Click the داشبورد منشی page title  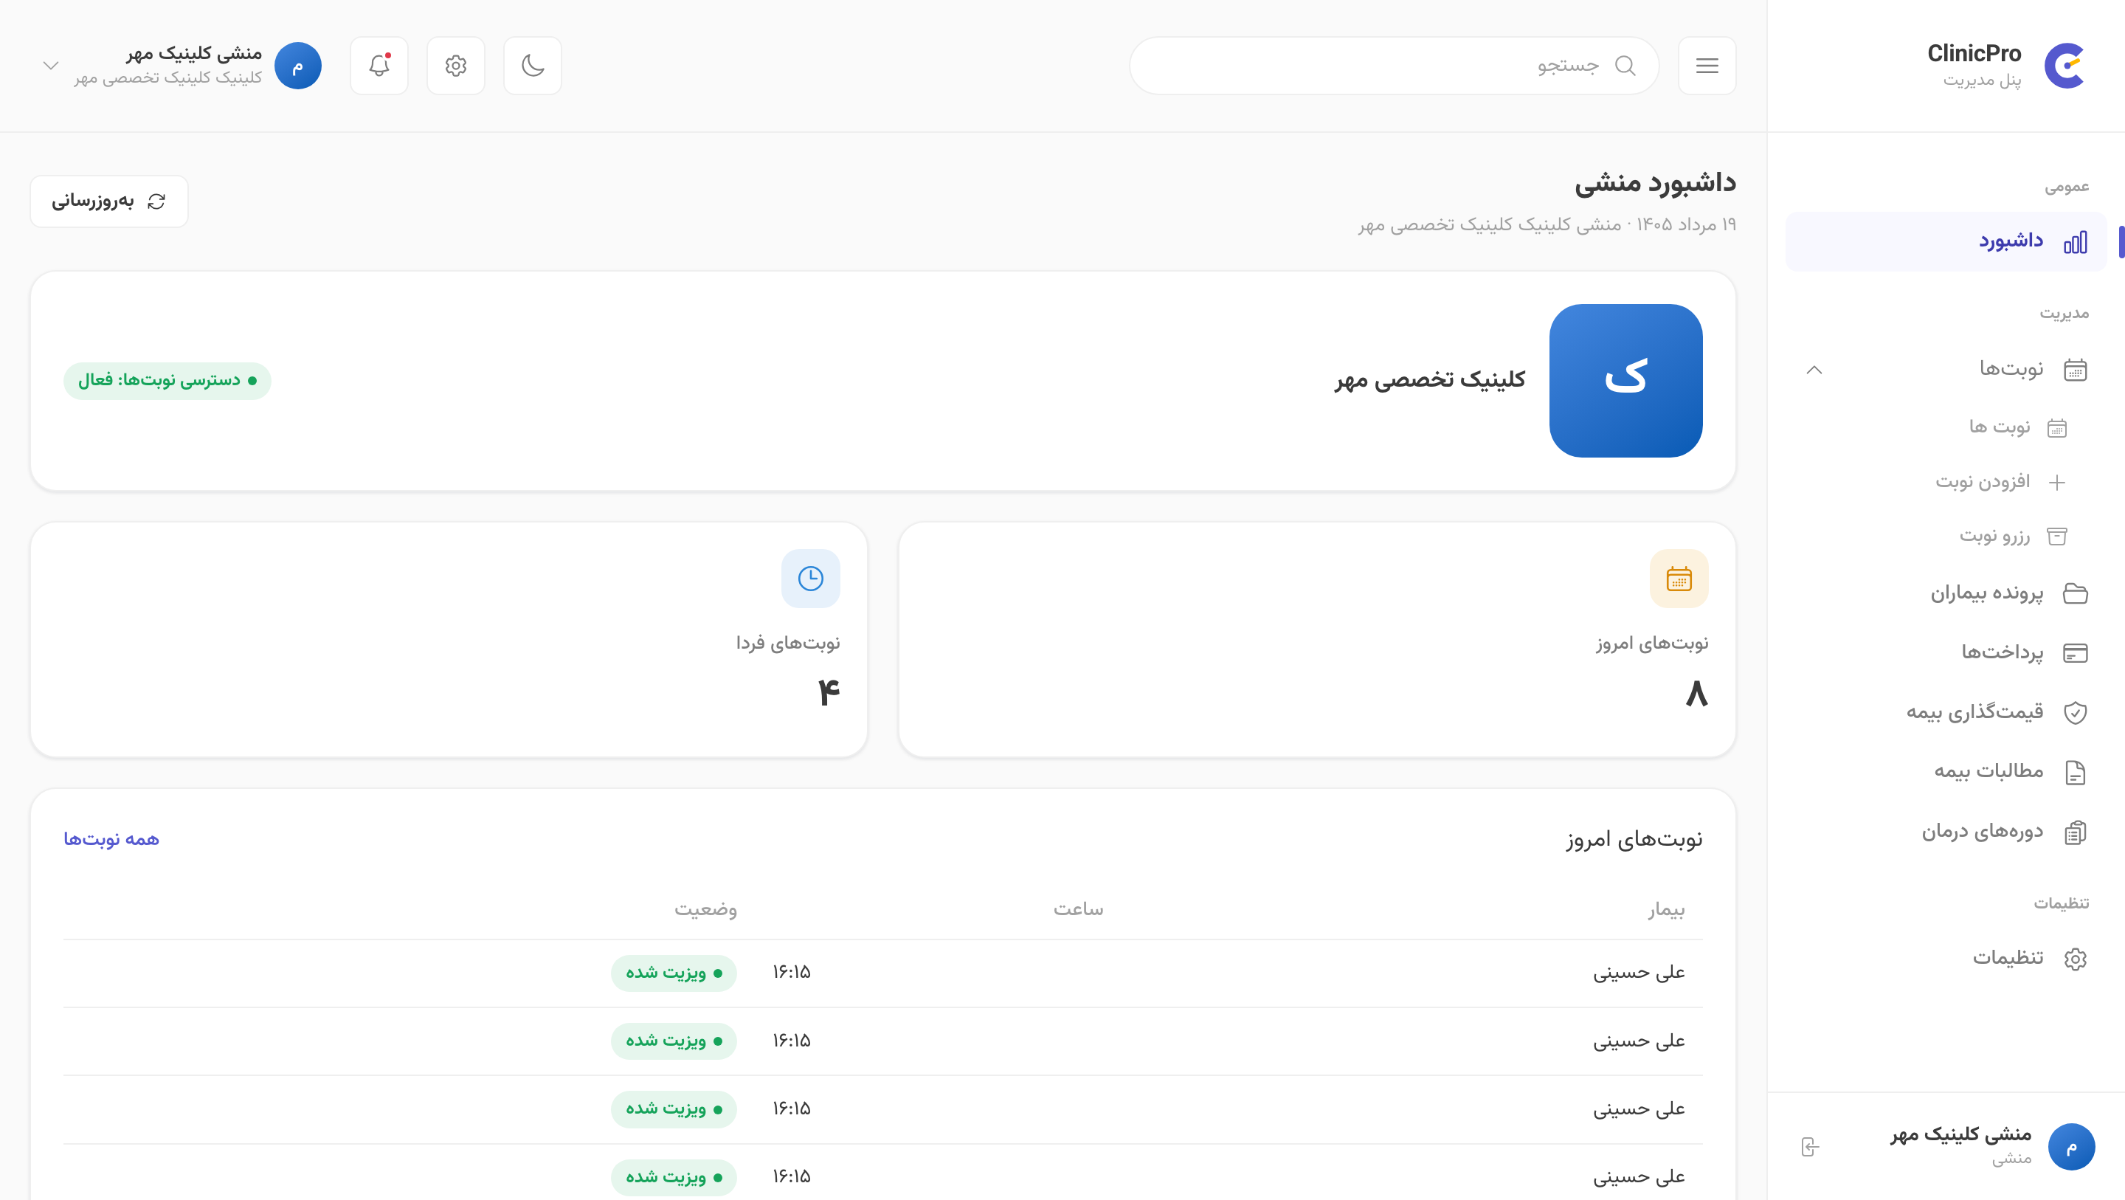click(1655, 183)
